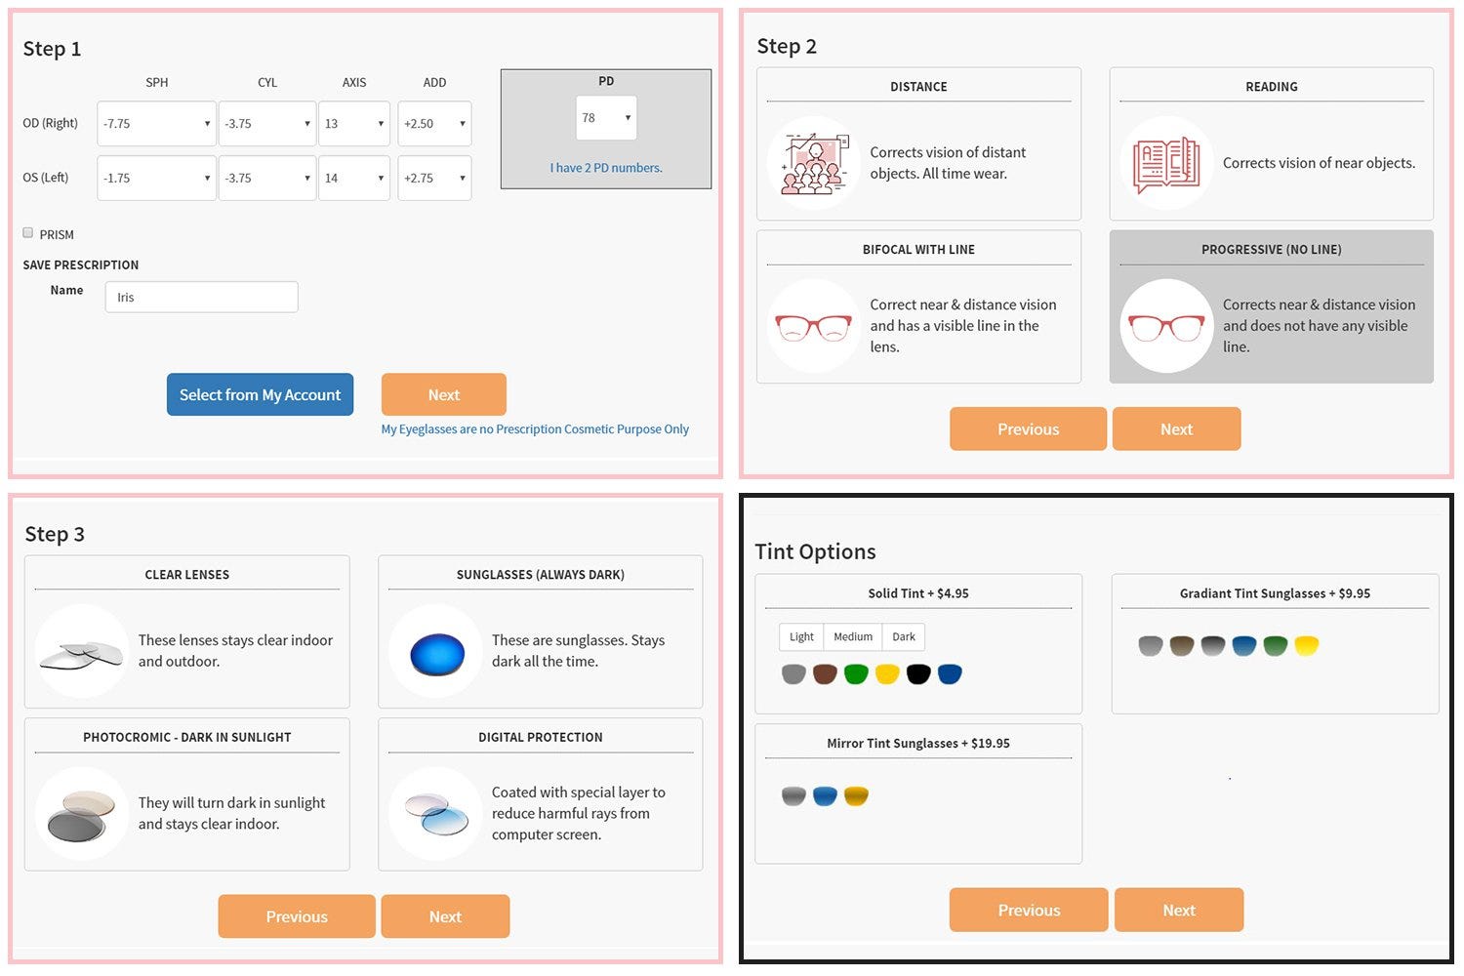Pick the brown gradient tint lens
This screenshot has height=976, width=1464.
[1182, 646]
